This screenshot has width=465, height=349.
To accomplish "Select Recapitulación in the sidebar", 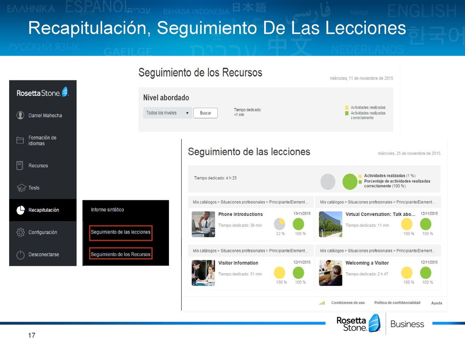I will [x=43, y=210].
